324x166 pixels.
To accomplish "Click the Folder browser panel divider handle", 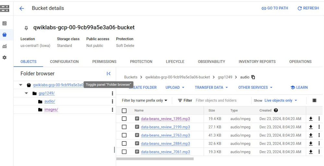I will coord(114,150).
